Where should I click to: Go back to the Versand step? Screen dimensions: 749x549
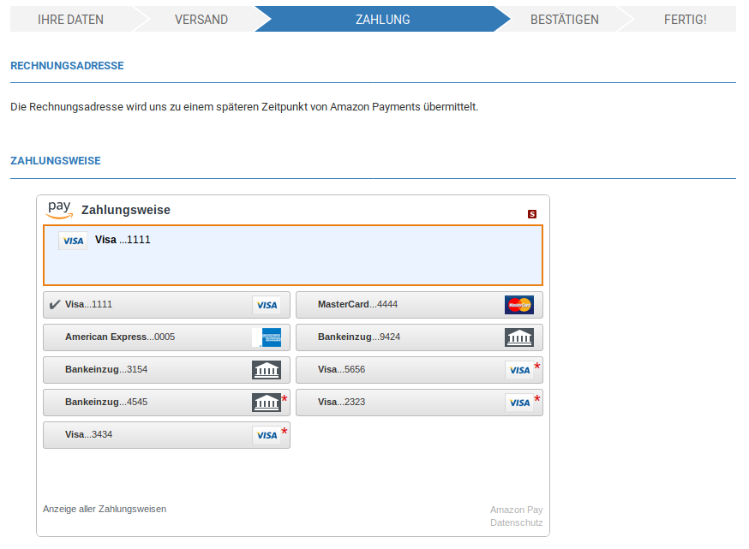pyautogui.click(x=201, y=19)
